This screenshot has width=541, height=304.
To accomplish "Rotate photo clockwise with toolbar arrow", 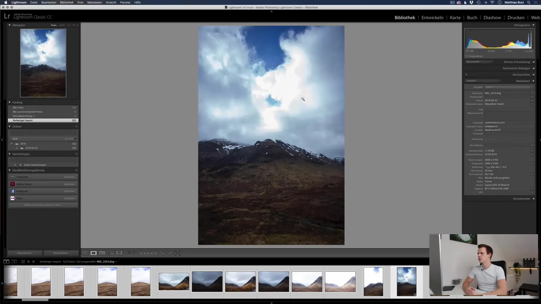I will click(169, 253).
